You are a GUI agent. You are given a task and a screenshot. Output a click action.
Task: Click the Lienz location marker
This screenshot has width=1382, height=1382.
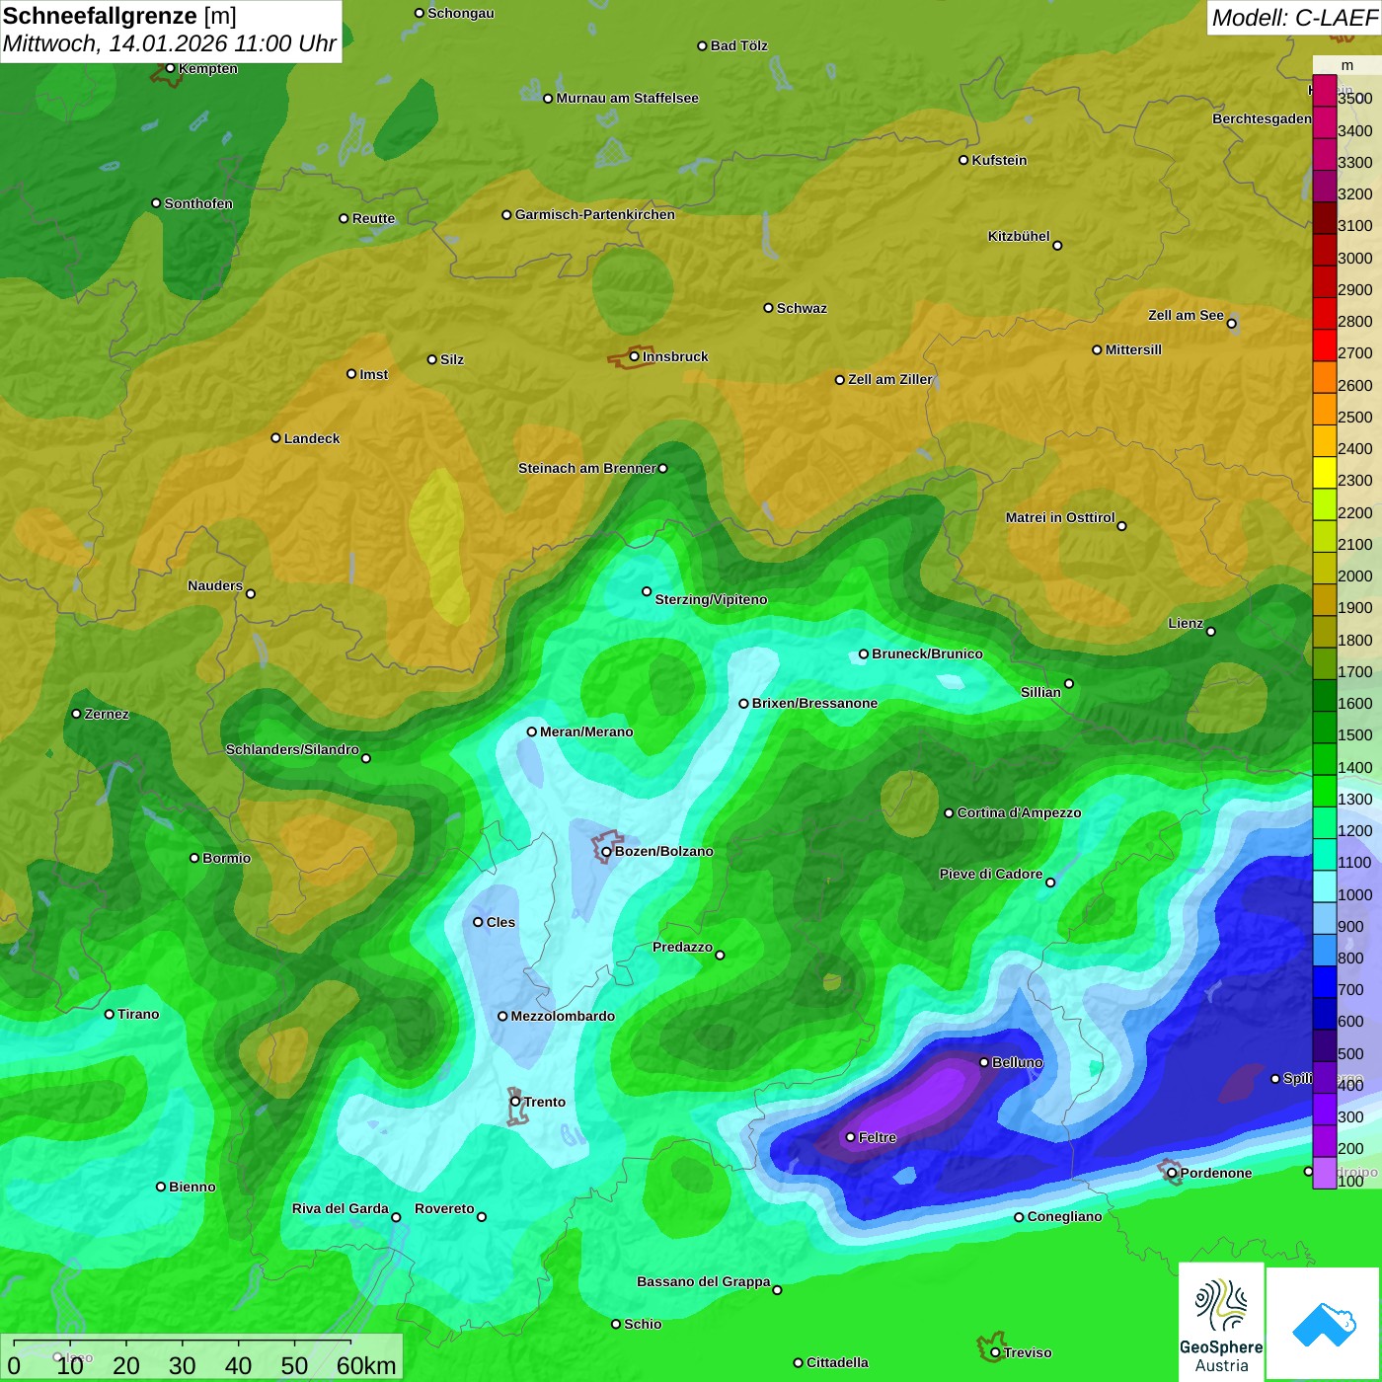(1211, 631)
